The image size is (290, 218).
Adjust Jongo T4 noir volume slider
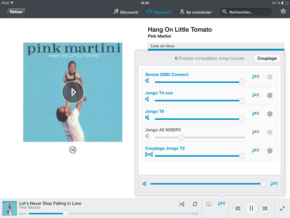(x=200, y=101)
